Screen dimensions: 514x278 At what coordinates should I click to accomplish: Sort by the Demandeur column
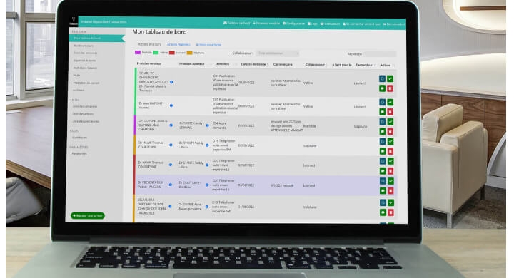[x=364, y=65]
